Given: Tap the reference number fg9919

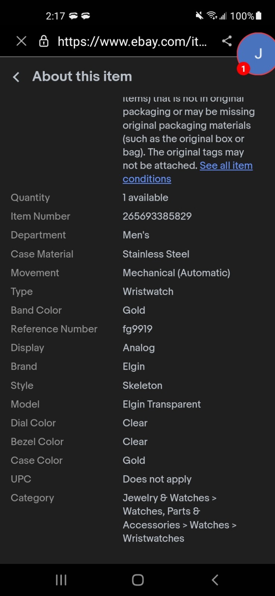Looking at the screenshot, I should (137, 329).
